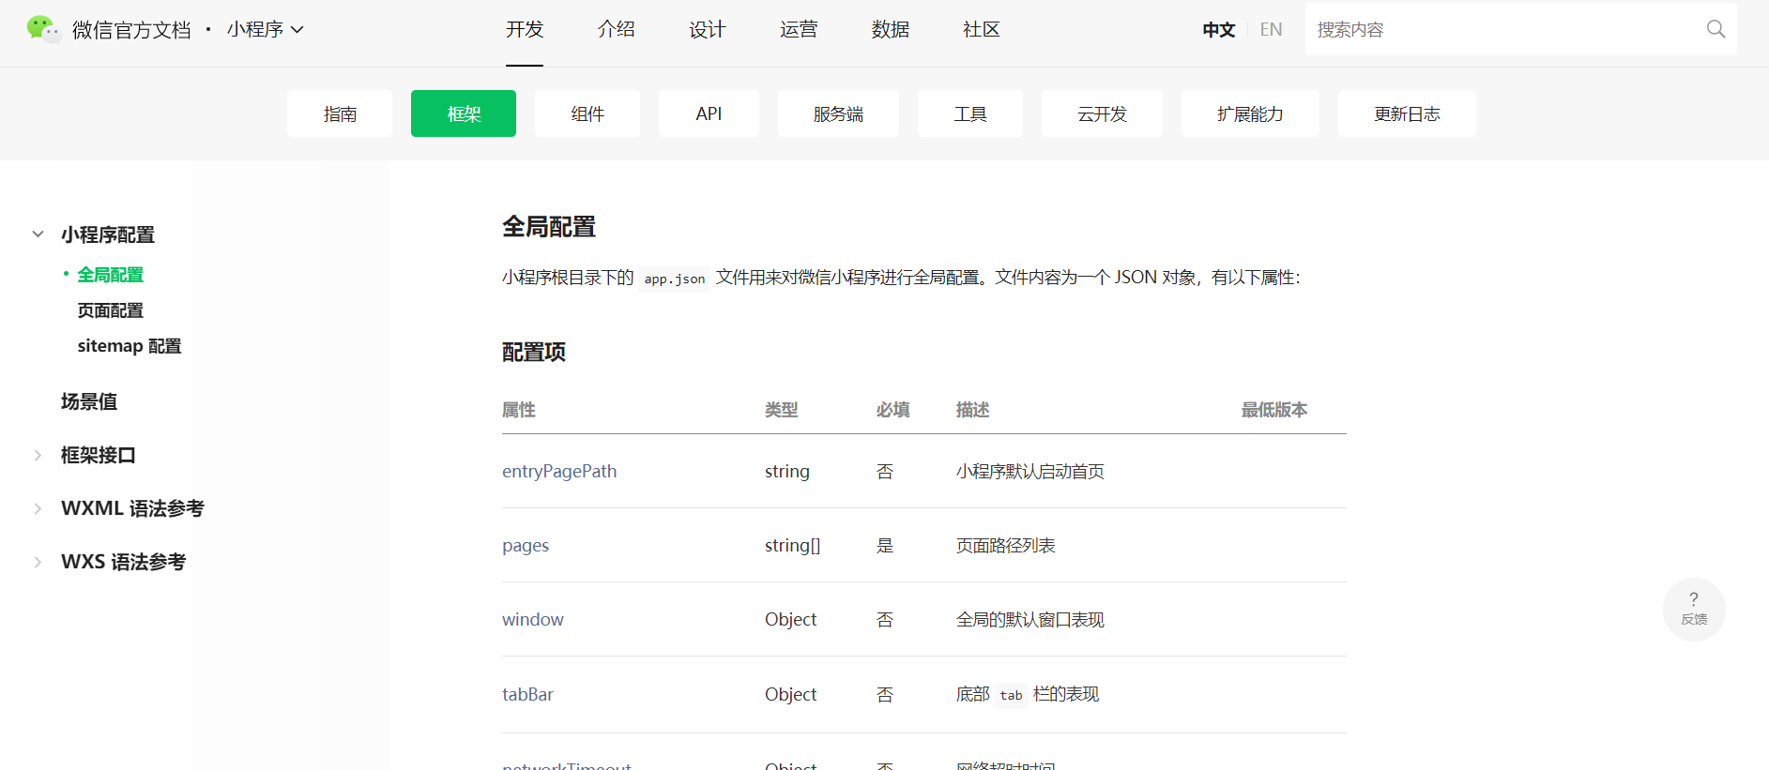Open 场景值 in sidebar
Image resolution: width=1769 pixels, height=770 pixels.
(89, 401)
